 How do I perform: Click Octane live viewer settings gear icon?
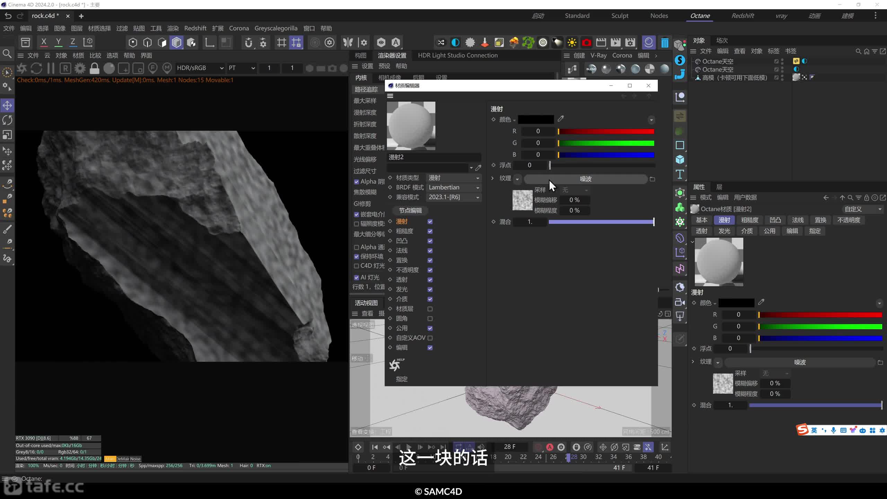pyautogui.click(x=80, y=68)
